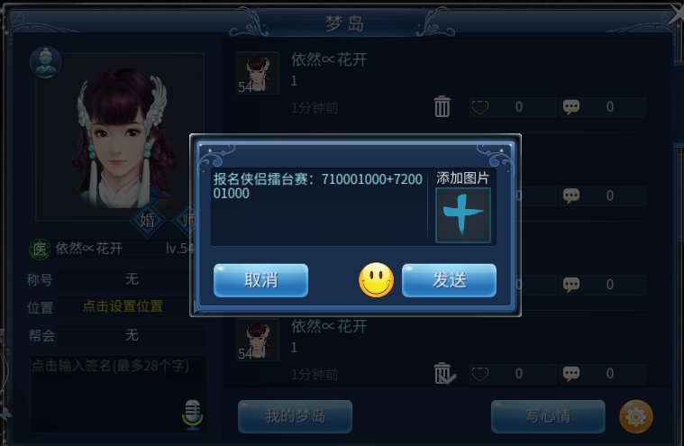Open settings with the orange gear icon
The height and width of the screenshot is (446, 684).
click(x=636, y=417)
